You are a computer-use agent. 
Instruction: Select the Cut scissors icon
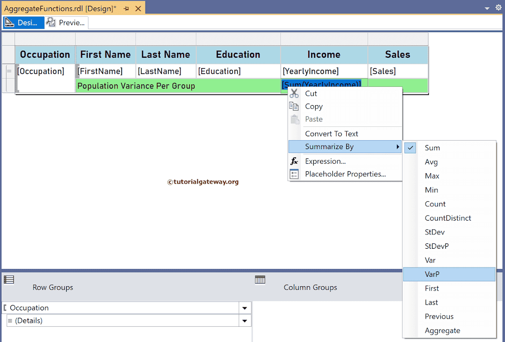[x=294, y=93]
